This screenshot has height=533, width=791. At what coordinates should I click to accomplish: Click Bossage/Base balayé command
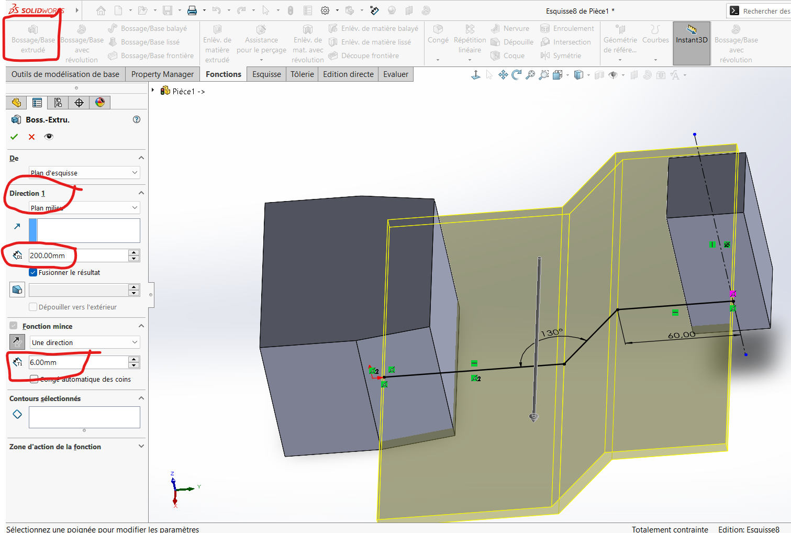(x=148, y=28)
